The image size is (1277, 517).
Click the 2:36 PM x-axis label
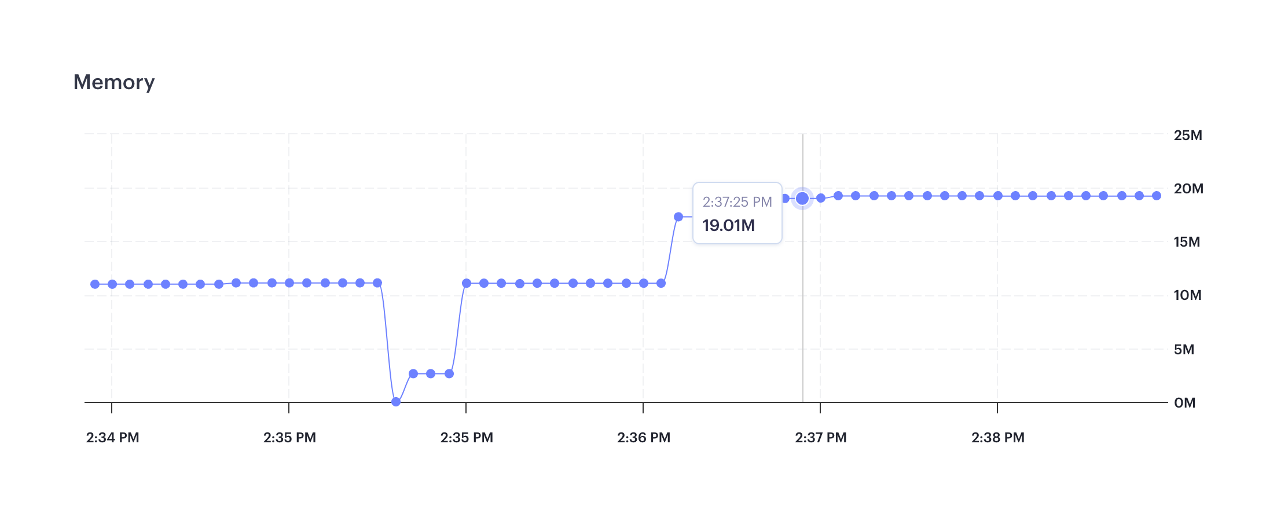(x=643, y=438)
